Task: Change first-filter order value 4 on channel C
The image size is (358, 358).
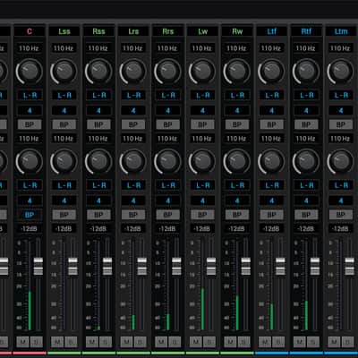Action: 30,111
